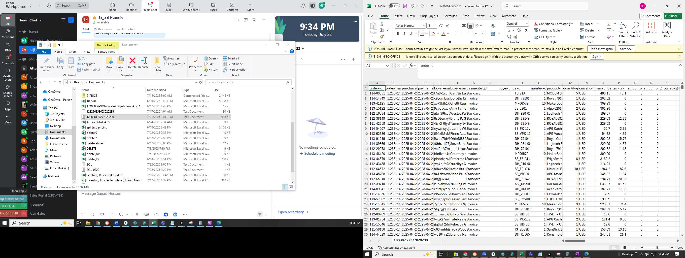
Task: Click Percent Style in Excel Number group
Action: (519, 30)
